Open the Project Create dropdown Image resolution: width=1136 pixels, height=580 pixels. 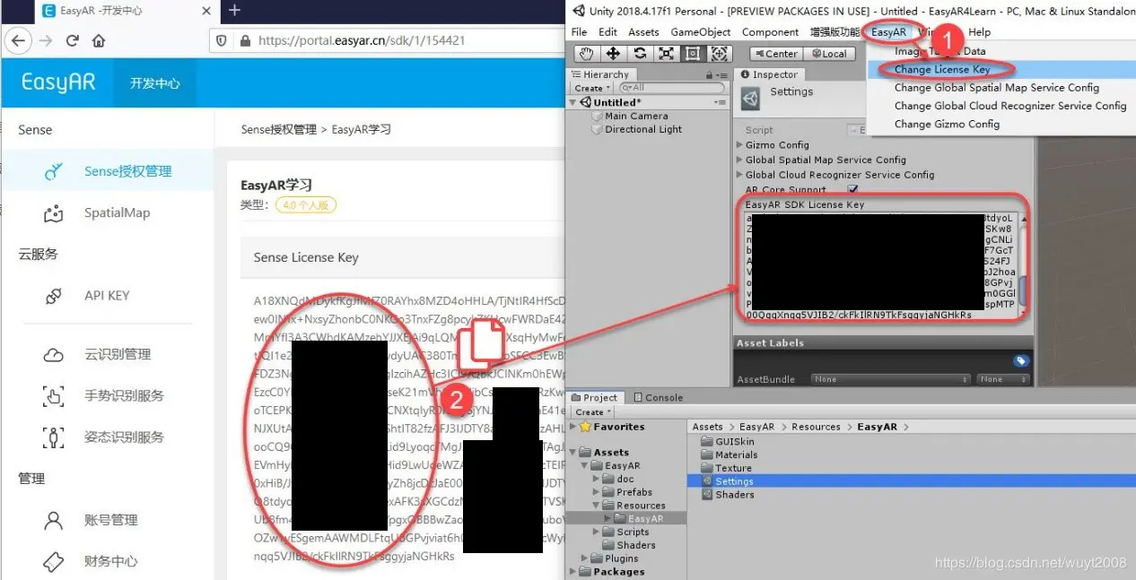tap(592, 412)
